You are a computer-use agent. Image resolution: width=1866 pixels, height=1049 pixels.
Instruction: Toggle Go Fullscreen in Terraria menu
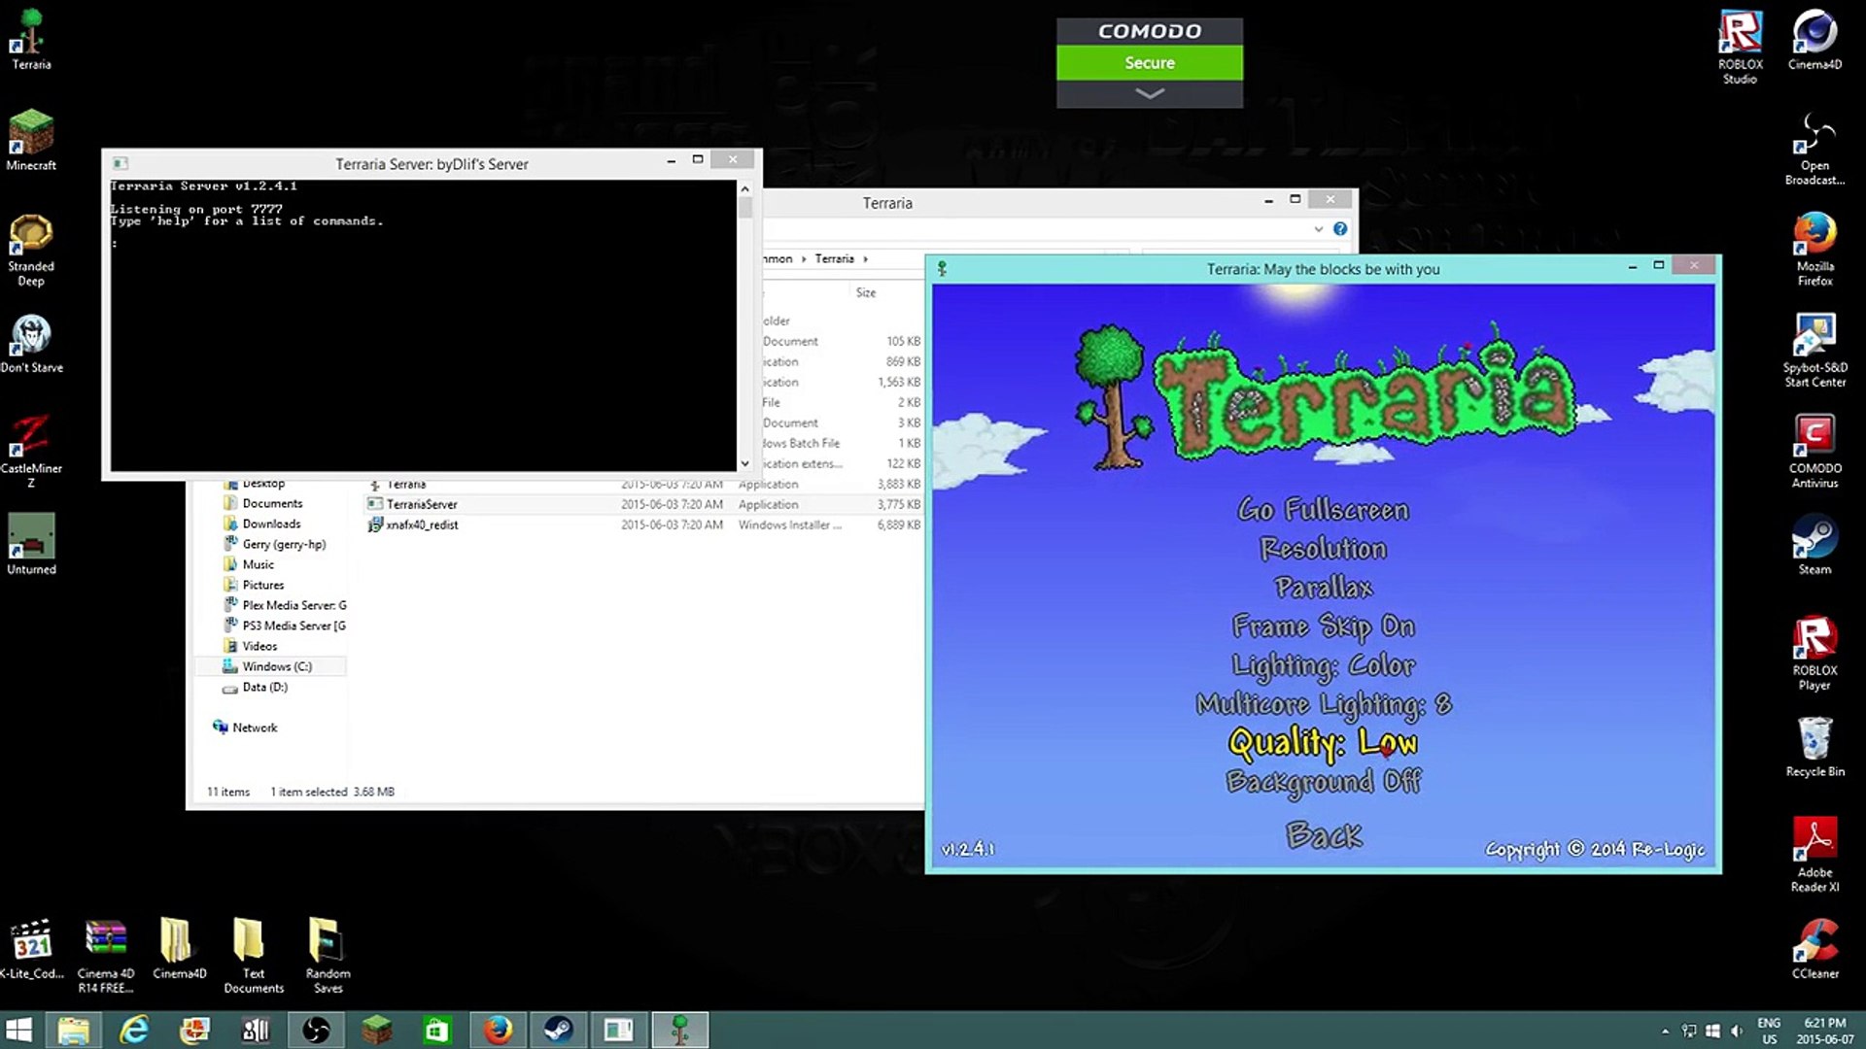pyautogui.click(x=1323, y=510)
